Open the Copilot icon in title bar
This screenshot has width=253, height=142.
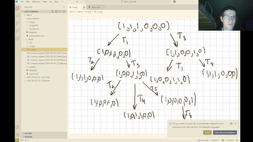coord(174,2)
